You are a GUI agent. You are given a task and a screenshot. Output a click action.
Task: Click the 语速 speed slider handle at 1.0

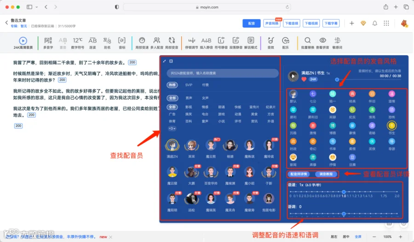click(x=344, y=192)
